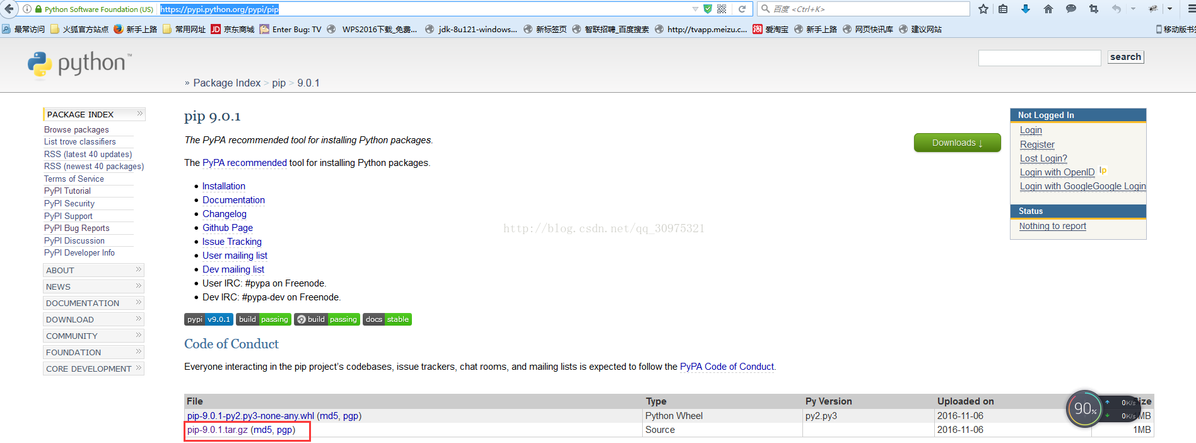Screen dimensions: 1196x443
Task: Open Browse packages in sidebar
Action: point(76,129)
